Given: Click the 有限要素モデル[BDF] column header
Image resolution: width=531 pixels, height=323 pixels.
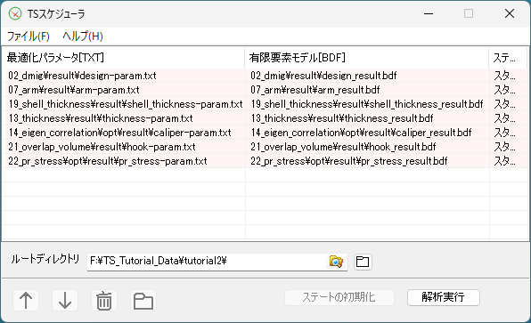Looking at the screenshot, I should coord(367,58).
